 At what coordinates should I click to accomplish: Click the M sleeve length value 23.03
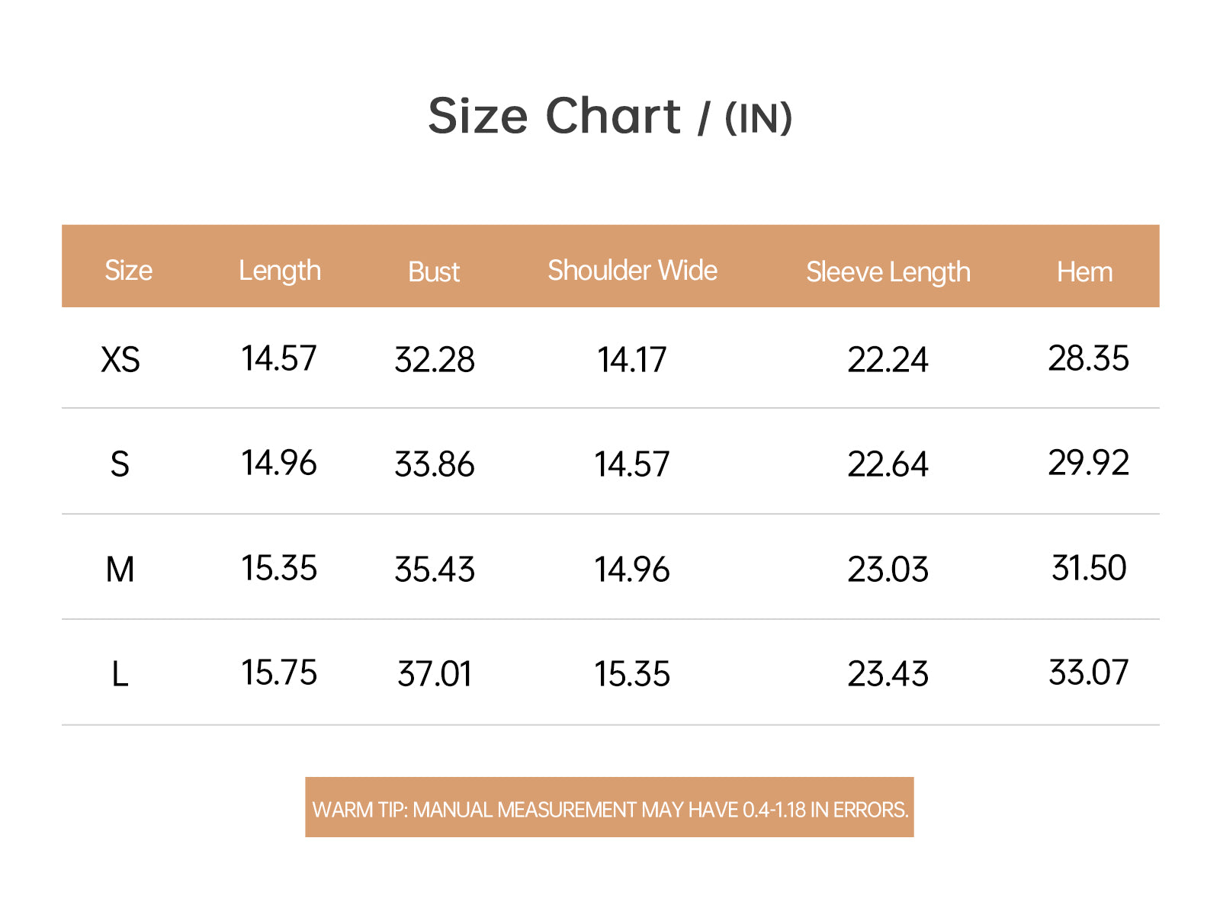[x=888, y=570]
